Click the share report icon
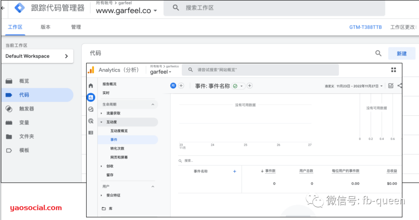The height and width of the screenshot is (220, 419). 400,85
